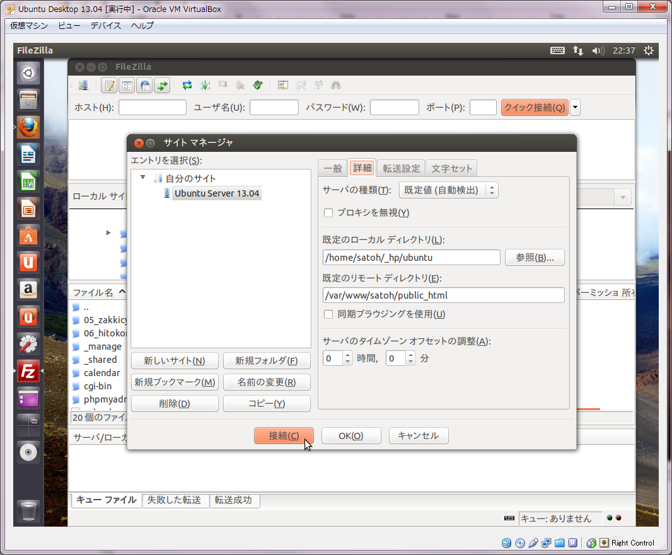Adjust the hours offset spinner
This screenshot has height=555, width=672.
pyautogui.click(x=347, y=358)
